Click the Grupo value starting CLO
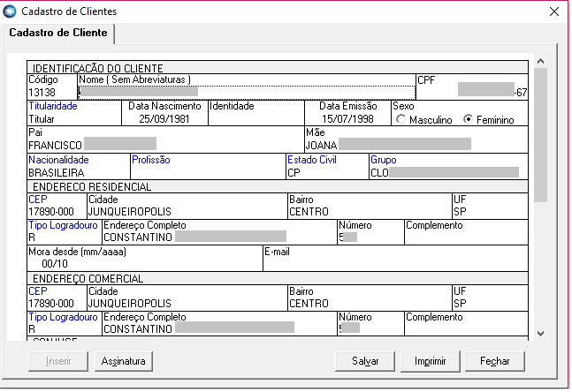572x392 pixels. 448,173
